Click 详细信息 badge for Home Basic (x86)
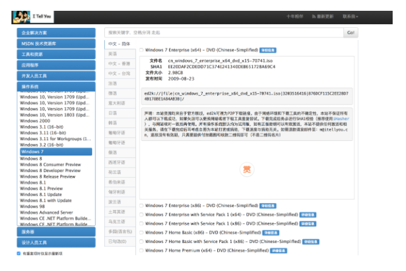This screenshot has width=406, height=271. (x=271, y=233)
